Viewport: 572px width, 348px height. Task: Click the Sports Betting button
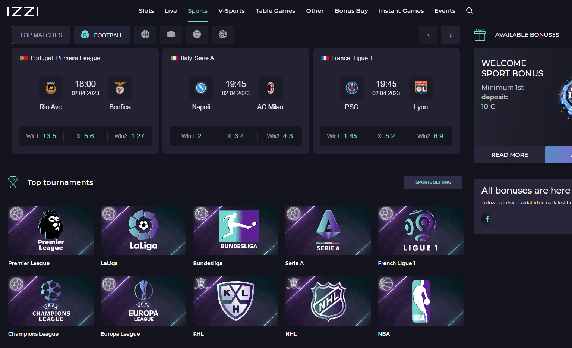click(433, 182)
